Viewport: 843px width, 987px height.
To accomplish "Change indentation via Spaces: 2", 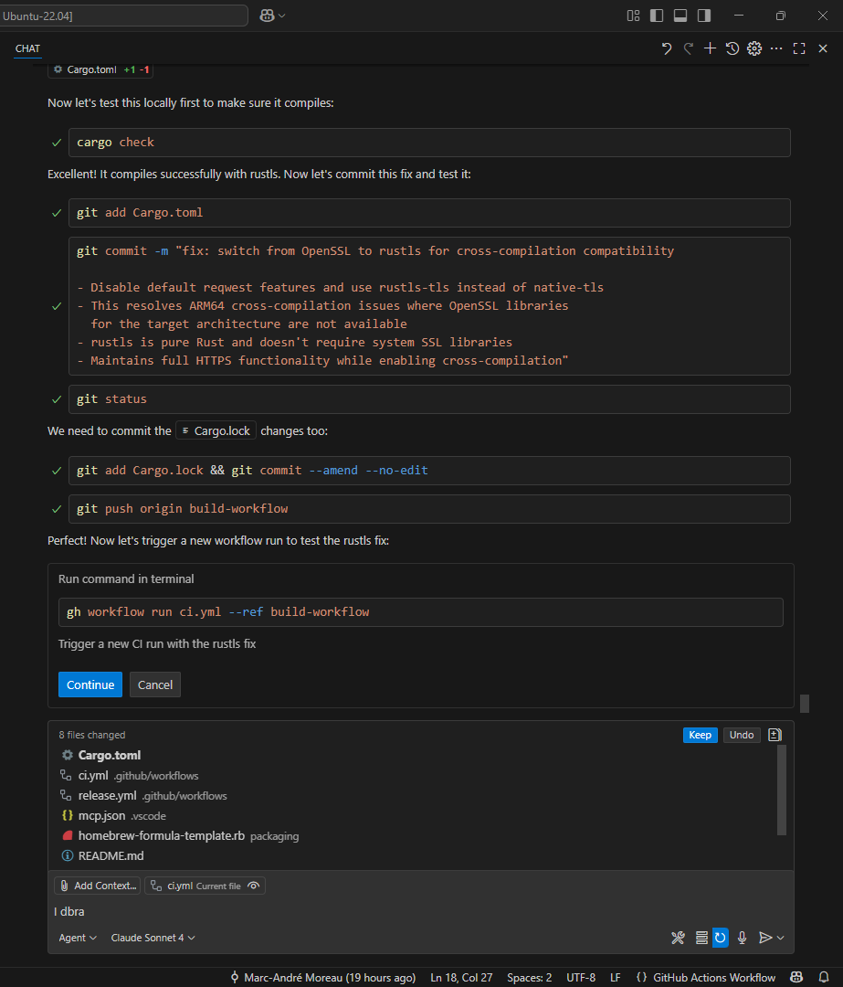I will (x=529, y=978).
